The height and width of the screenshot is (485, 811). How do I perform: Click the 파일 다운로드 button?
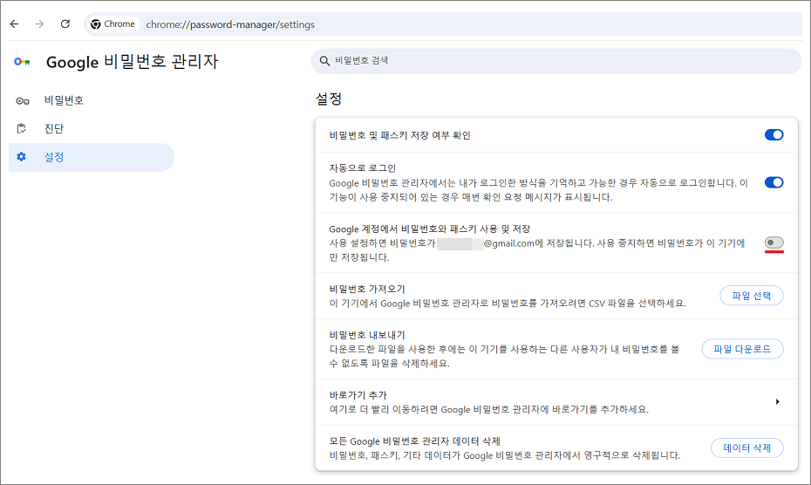(742, 349)
